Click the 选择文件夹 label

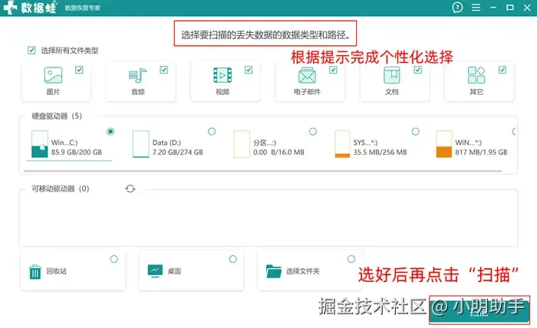pyautogui.click(x=303, y=271)
